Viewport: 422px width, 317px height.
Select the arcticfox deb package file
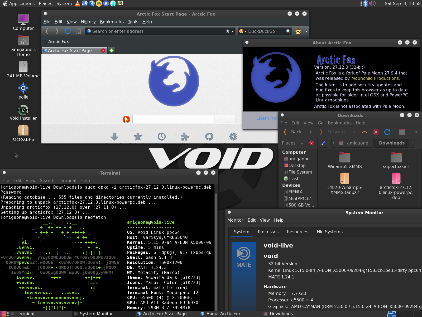396,186
